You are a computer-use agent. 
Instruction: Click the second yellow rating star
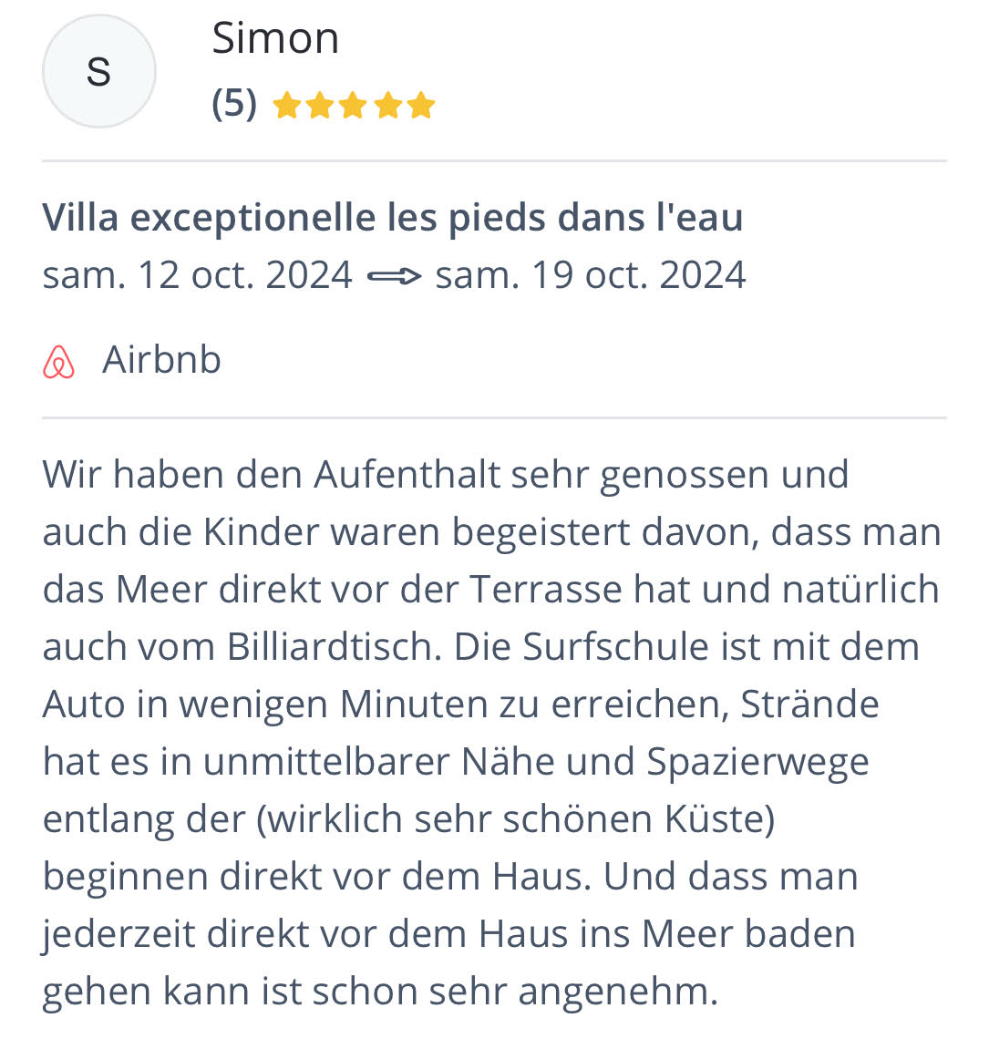(x=321, y=106)
